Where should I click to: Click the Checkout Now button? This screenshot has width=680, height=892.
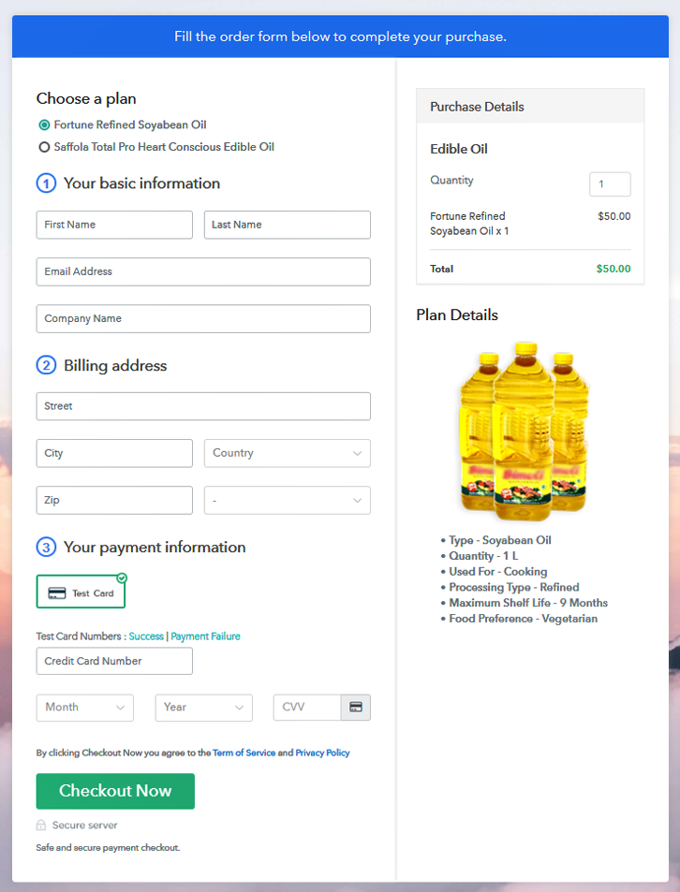[115, 791]
